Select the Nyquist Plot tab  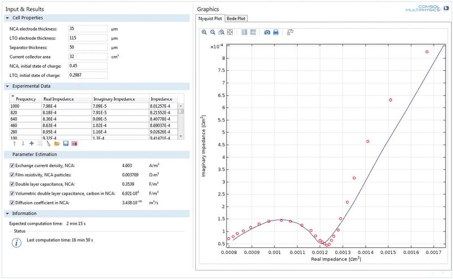pyautogui.click(x=210, y=19)
